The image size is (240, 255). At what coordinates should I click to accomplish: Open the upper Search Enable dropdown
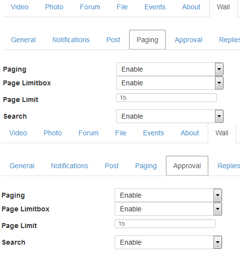[x=170, y=116]
